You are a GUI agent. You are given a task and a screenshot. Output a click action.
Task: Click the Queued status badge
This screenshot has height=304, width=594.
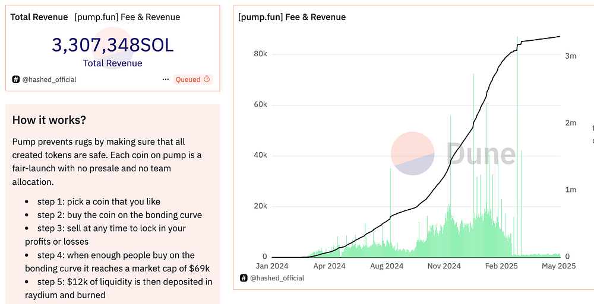pyautogui.click(x=192, y=79)
